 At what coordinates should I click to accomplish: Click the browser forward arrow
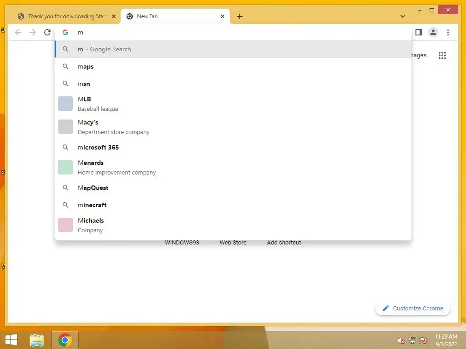pos(33,32)
